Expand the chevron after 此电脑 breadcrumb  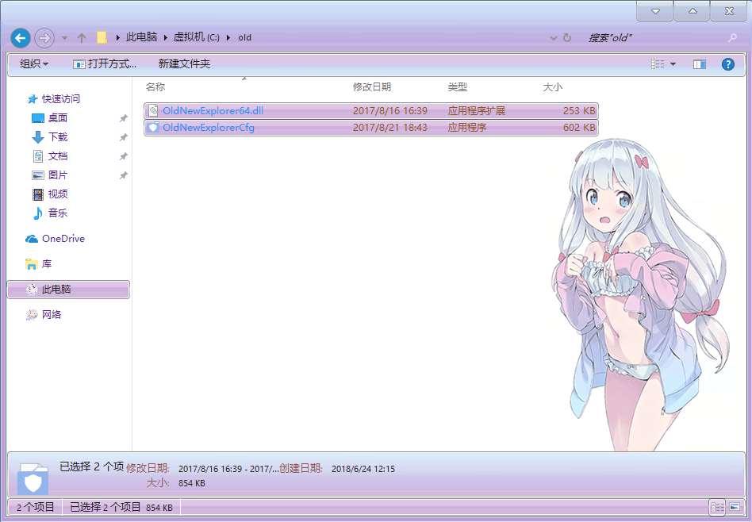click(x=166, y=37)
